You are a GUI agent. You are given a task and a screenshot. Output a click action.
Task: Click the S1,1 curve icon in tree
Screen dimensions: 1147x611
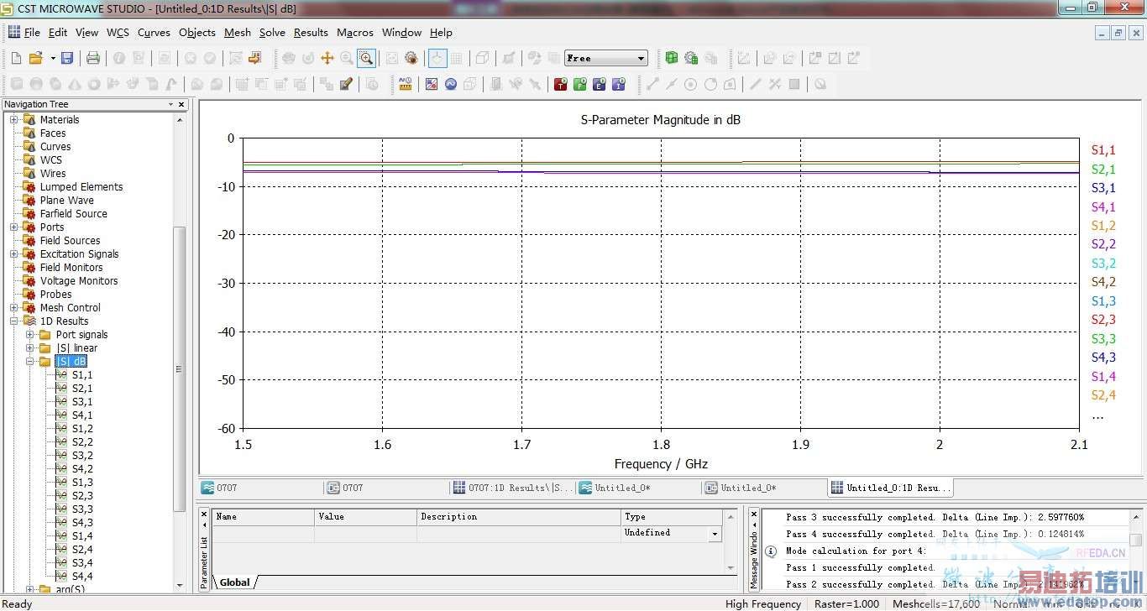tap(61, 375)
